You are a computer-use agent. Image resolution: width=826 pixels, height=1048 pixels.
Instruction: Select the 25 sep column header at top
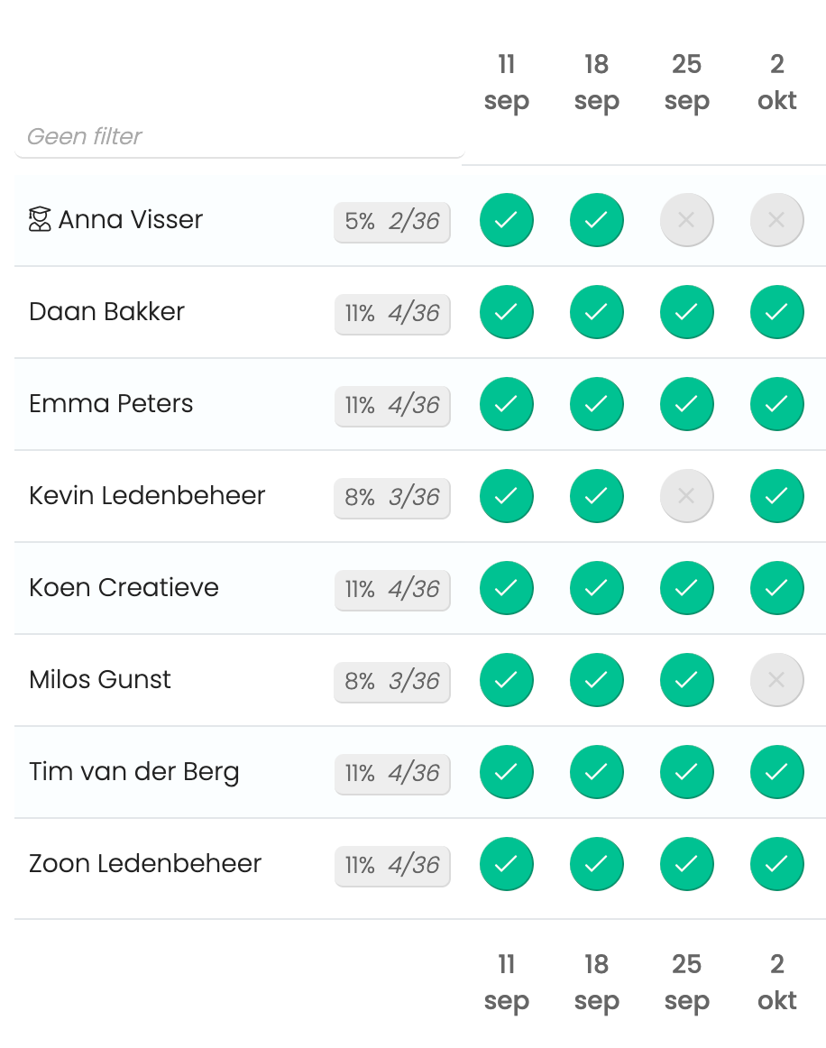[x=686, y=83]
